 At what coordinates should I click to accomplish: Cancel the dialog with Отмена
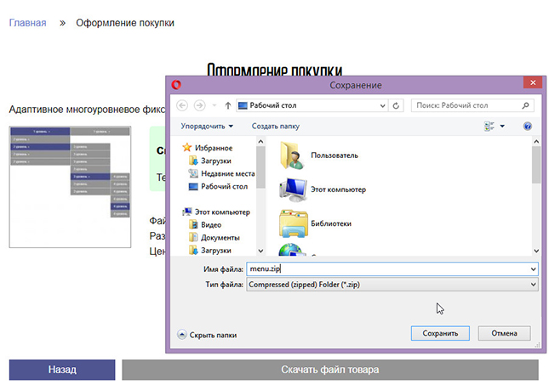(504, 333)
